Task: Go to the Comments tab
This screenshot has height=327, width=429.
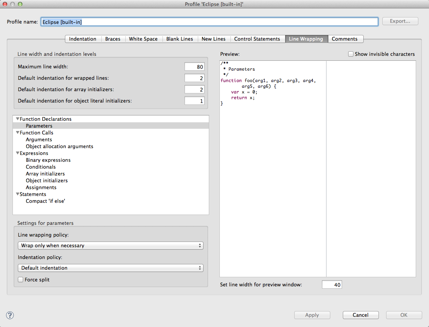Action: pos(344,39)
